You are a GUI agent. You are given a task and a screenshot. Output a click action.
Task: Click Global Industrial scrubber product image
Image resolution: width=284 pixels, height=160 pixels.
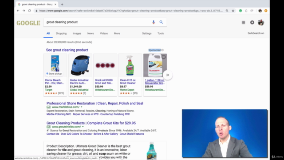tap(80, 65)
